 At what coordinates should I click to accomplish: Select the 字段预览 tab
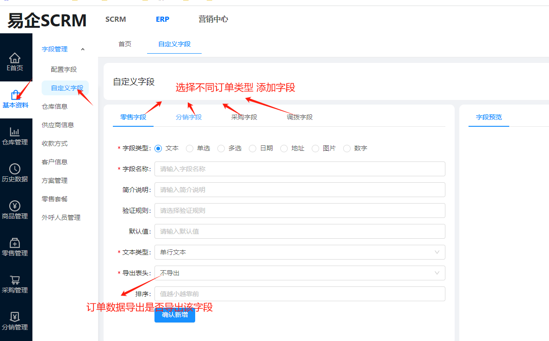pos(489,117)
